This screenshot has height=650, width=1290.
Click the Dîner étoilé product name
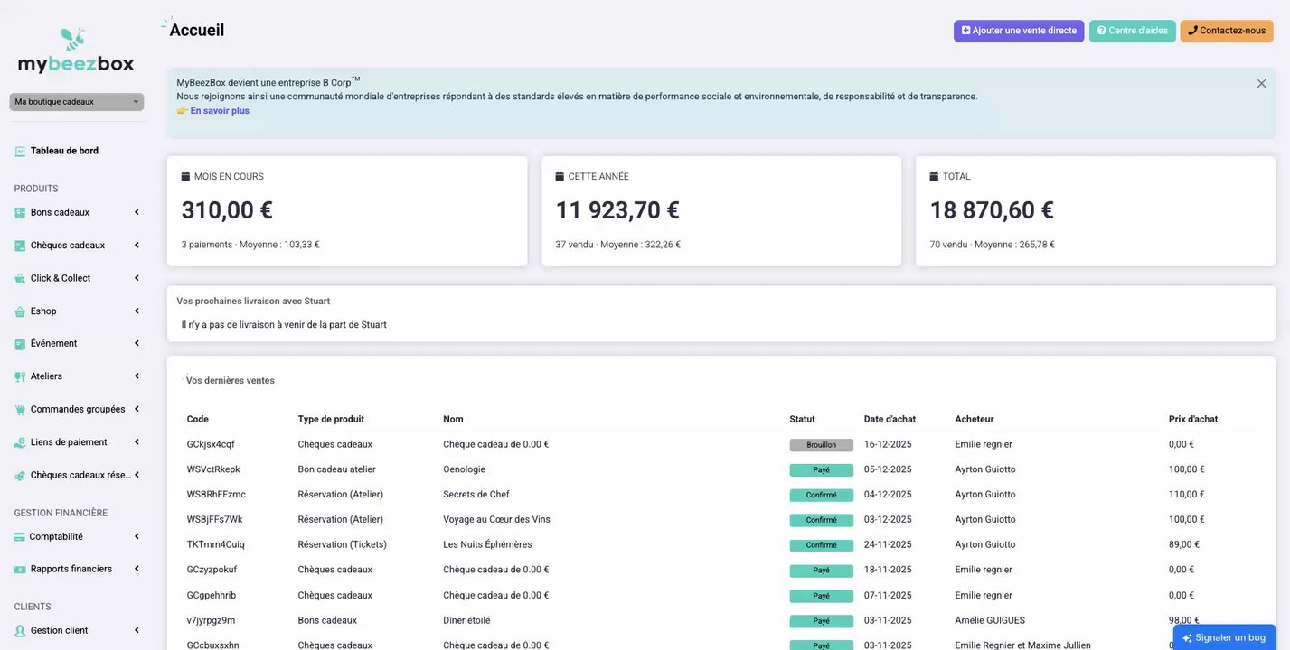point(466,620)
